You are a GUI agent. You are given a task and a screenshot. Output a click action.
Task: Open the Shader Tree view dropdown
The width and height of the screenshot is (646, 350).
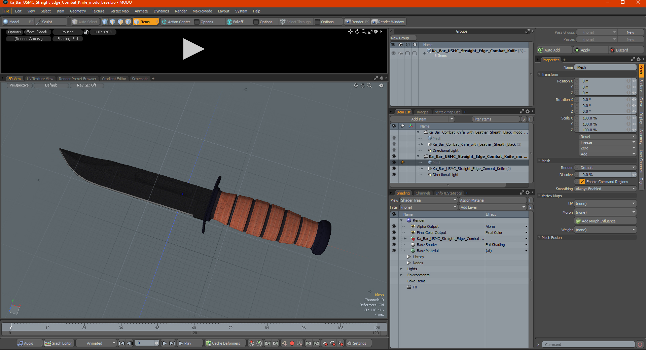click(x=428, y=200)
